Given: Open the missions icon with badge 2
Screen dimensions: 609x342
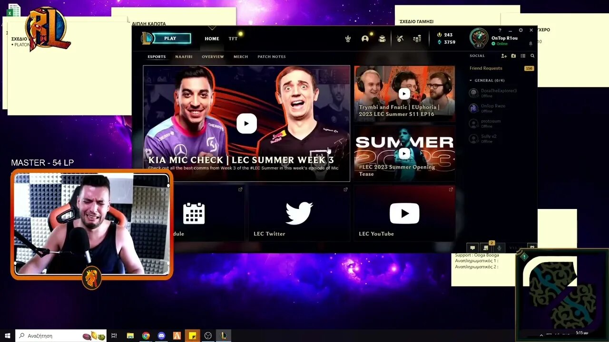Looking at the screenshot, I should click(x=486, y=248).
